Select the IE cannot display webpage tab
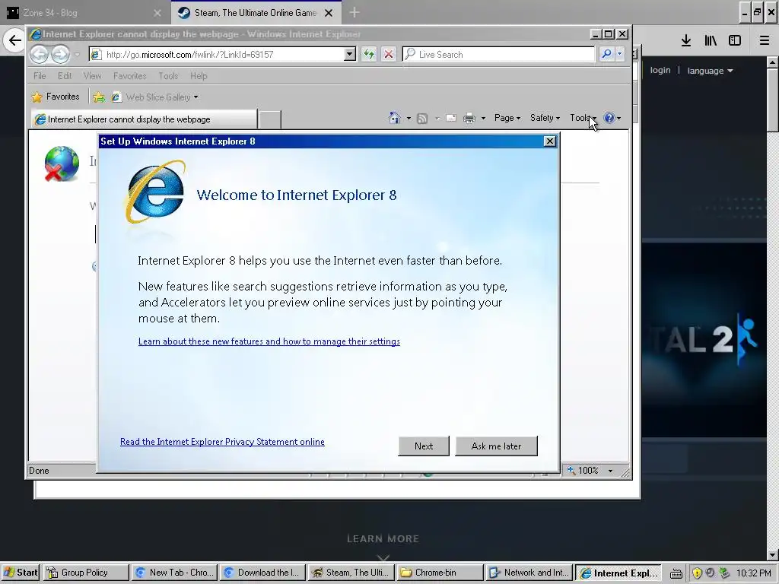The height and width of the screenshot is (584, 779). pos(144,119)
